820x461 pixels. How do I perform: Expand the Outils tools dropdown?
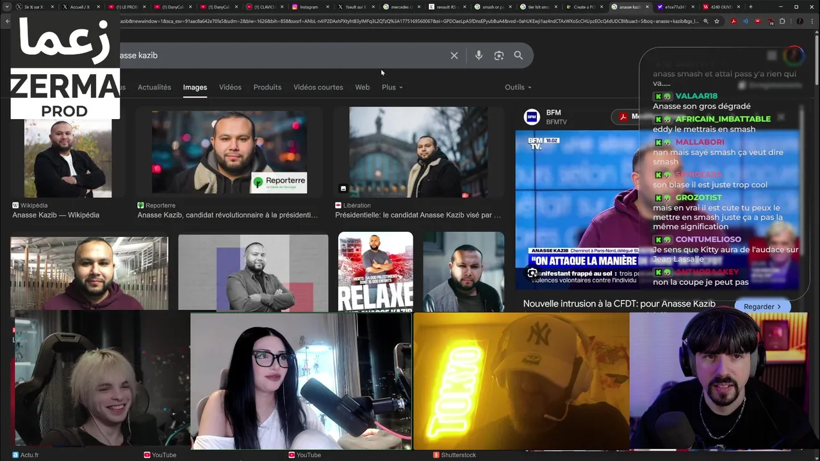pos(518,87)
